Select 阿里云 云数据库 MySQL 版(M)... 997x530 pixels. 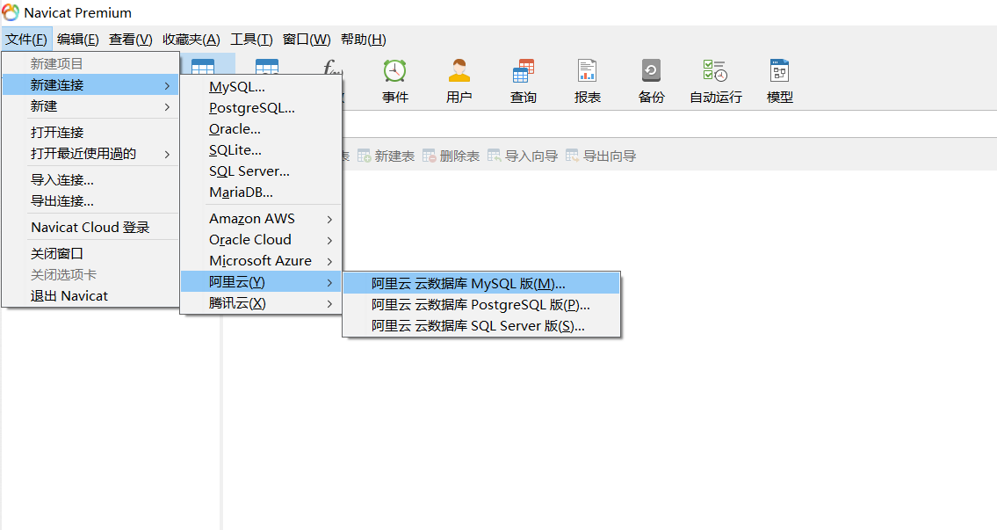point(481,284)
